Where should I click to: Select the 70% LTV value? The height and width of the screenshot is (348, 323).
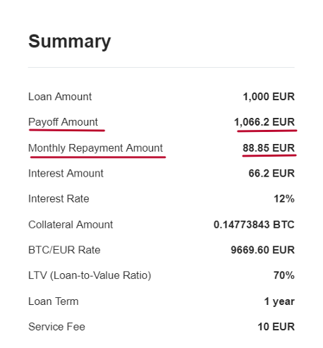(x=284, y=275)
